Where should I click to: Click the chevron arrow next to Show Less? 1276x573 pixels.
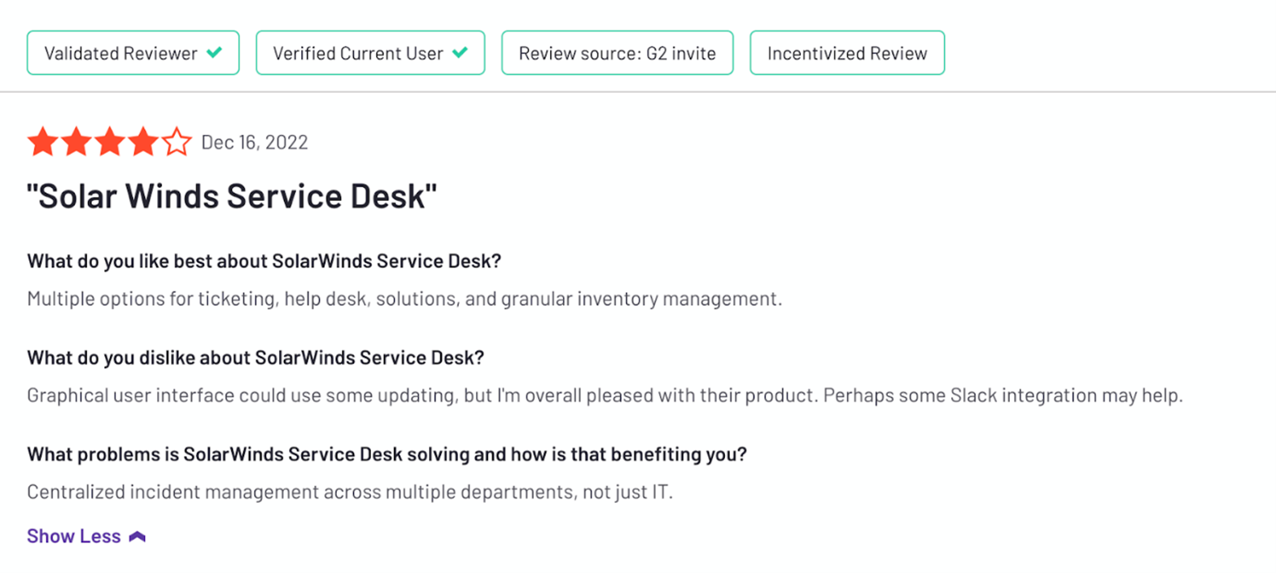(138, 535)
